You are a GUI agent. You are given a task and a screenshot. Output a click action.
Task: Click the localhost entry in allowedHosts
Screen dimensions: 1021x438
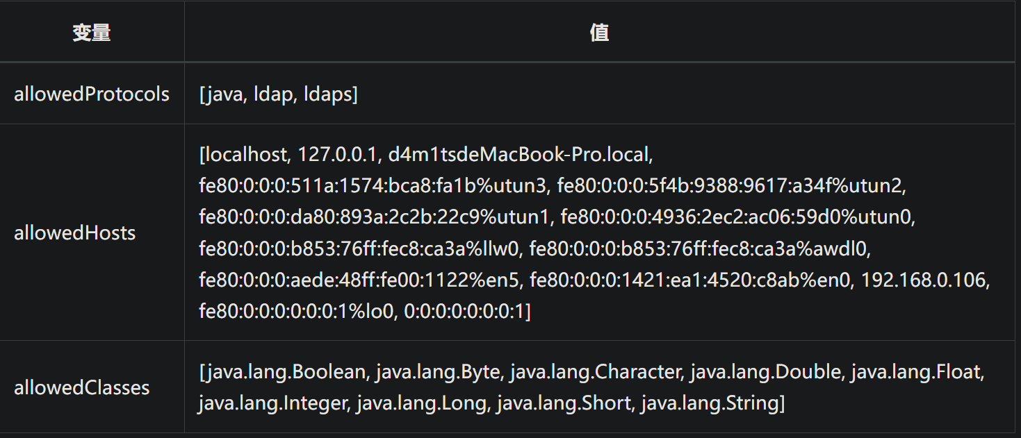[245, 154]
